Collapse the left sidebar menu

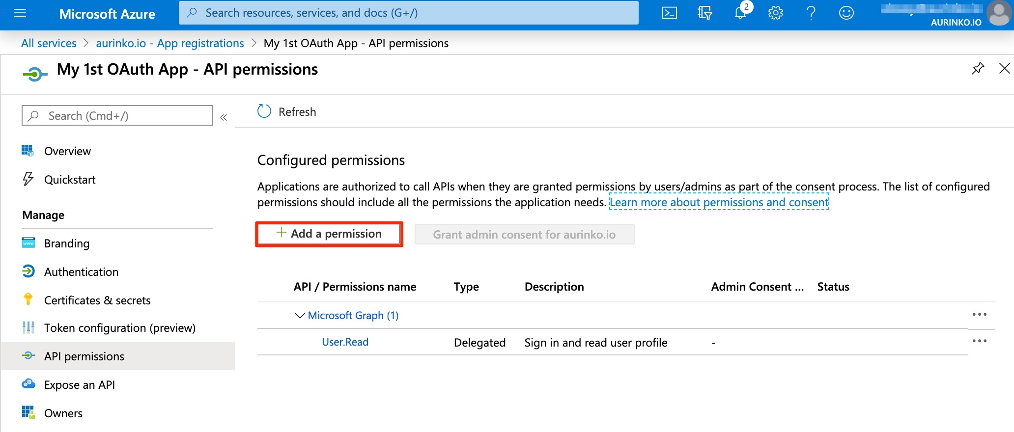pyautogui.click(x=224, y=117)
